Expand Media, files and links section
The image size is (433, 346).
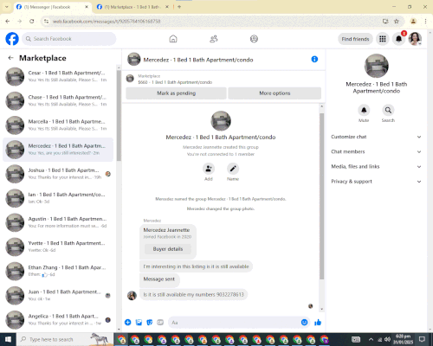(x=376, y=166)
